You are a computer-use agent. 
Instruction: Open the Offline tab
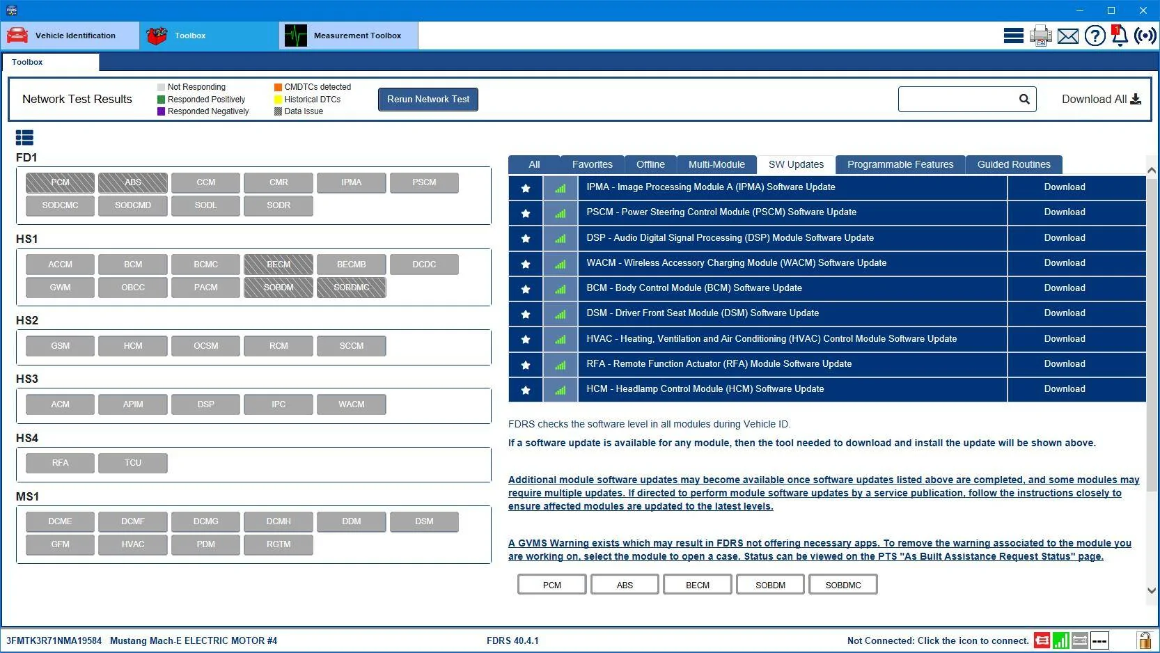click(x=650, y=164)
